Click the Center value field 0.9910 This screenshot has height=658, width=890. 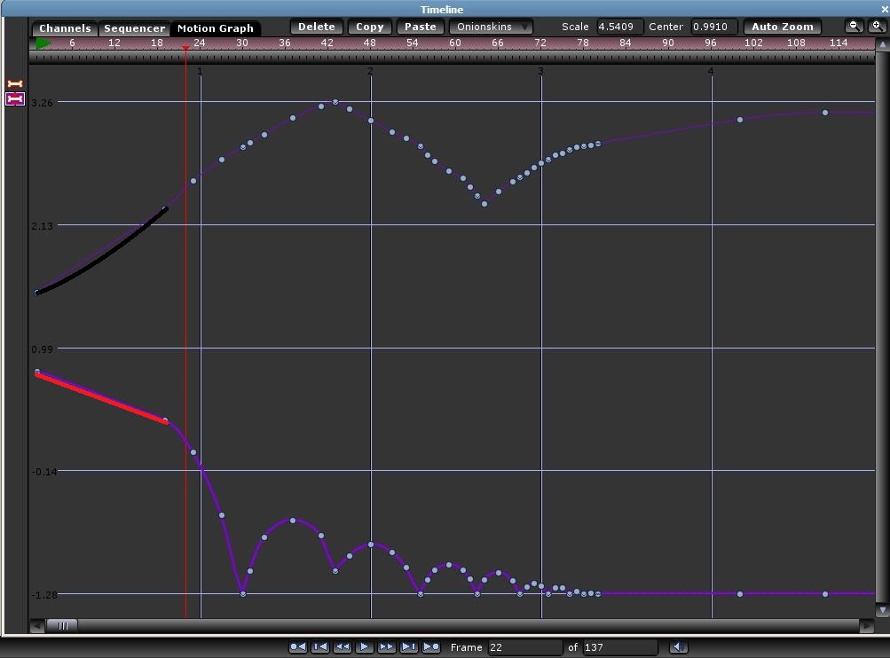tap(713, 27)
